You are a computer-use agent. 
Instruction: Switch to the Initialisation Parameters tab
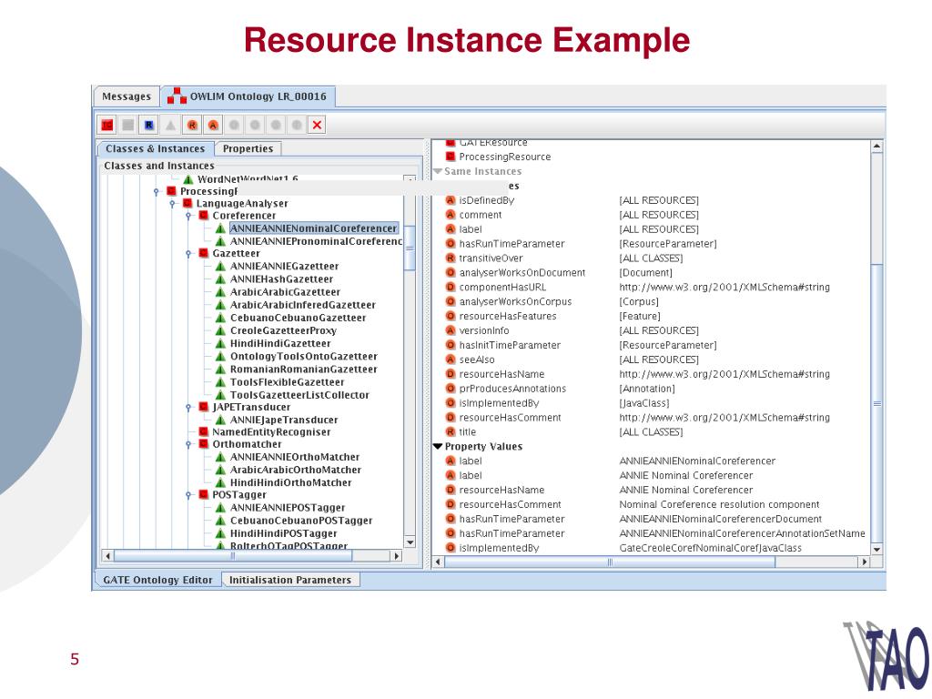290,580
